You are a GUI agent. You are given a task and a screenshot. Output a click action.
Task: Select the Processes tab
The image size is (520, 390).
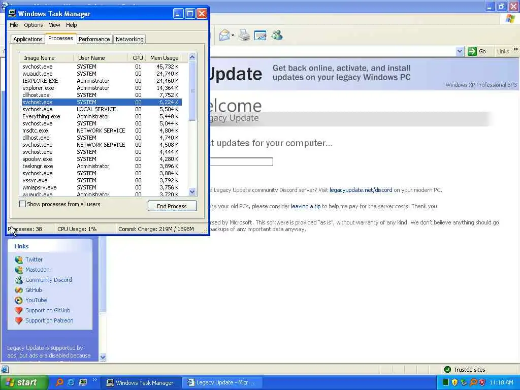tap(60, 38)
